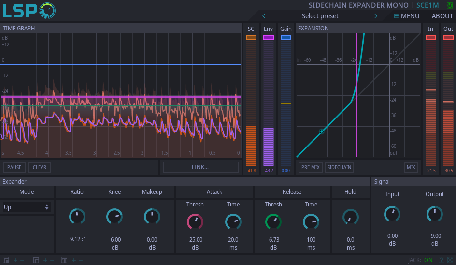Click the Signal Output knob

click(435, 214)
